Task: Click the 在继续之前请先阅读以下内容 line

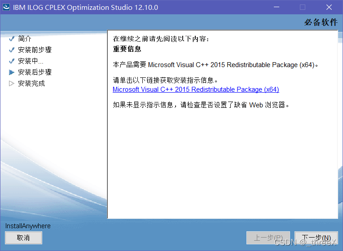Action: pos(161,39)
